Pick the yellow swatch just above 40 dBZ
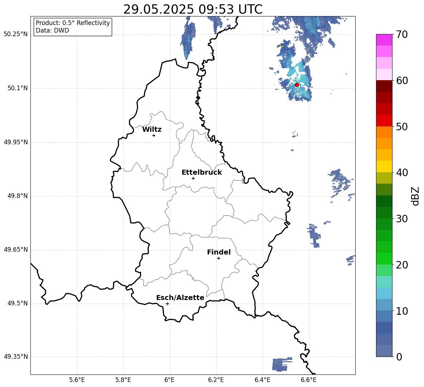Image resolution: width=424 pixels, height=387 pixels. [384, 166]
